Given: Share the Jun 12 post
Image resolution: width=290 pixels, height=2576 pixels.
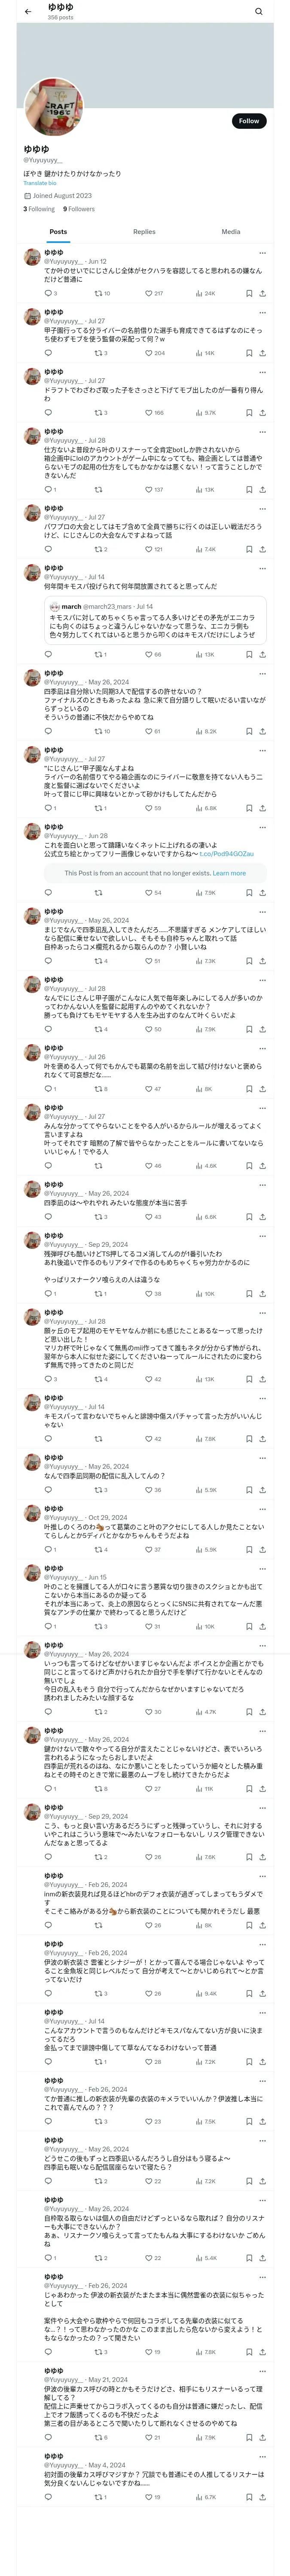Looking at the screenshot, I should pos(262,293).
